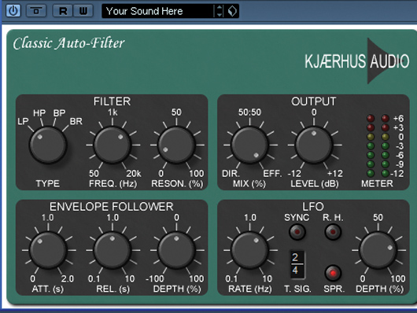
Task: Click the +6 meter LED on the left channel
Action: click(371, 118)
